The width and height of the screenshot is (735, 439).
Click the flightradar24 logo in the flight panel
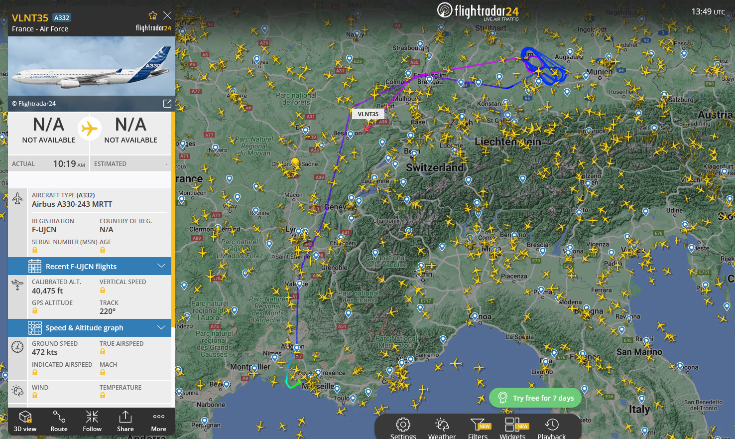point(153,28)
